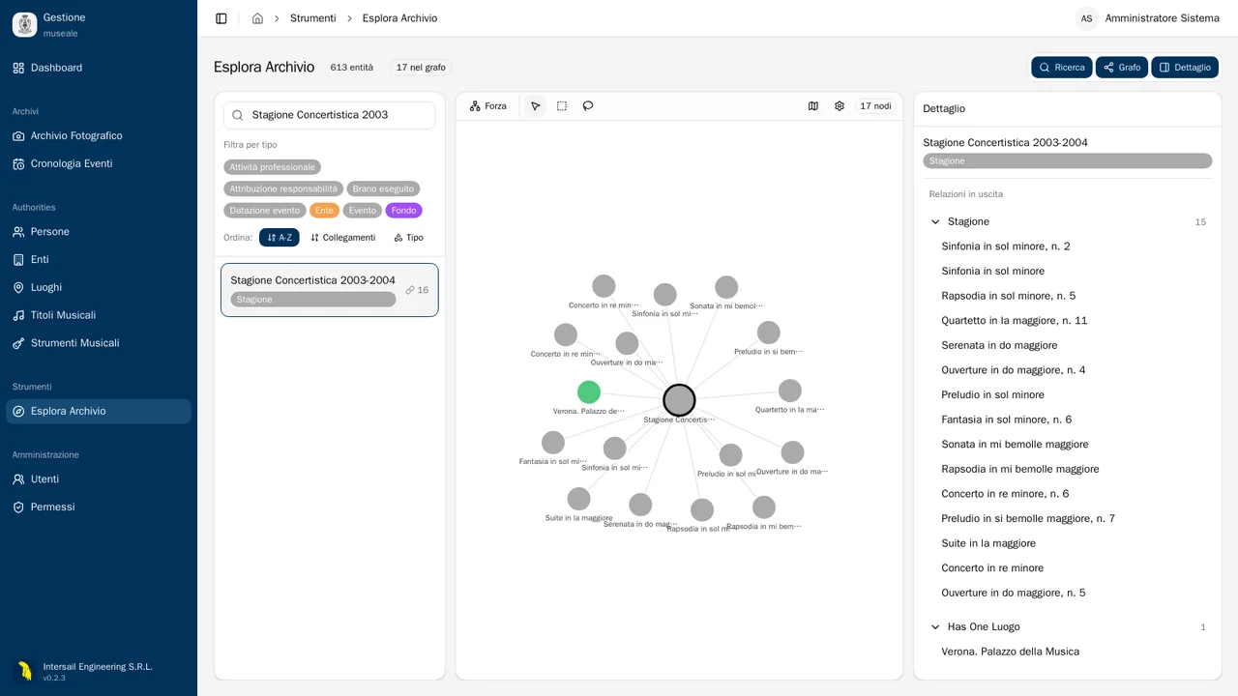
Task: Open Verona. Palazzo della Musica relation
Action: 1011,652
